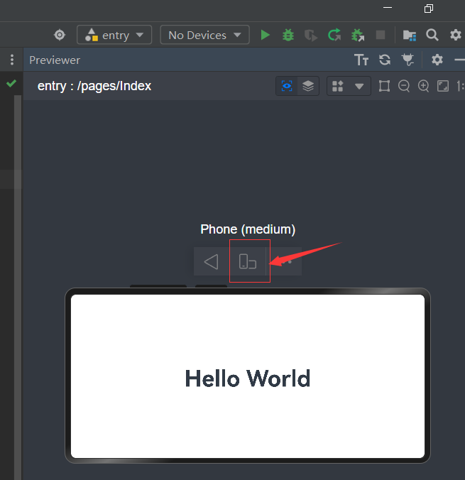This screenshot has height=480, width=465.
Task: Click the green checkmark status icon
Action: 11,83
